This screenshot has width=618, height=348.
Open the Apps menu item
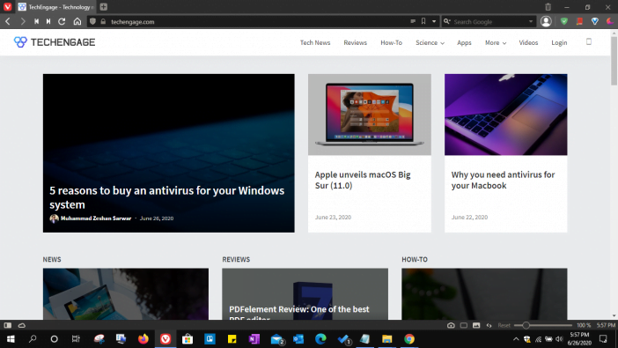pos(464,42)
